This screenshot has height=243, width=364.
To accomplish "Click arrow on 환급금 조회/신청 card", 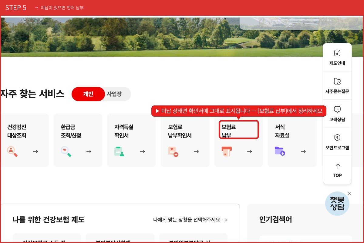I will point(89,151).
